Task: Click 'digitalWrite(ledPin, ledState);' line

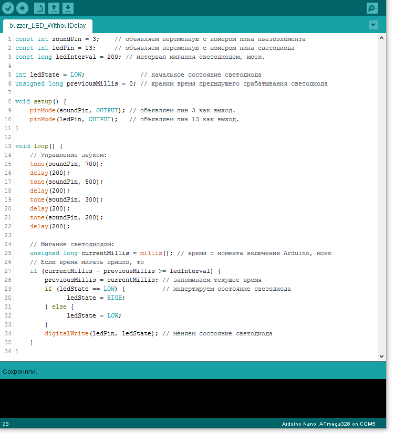Action: (x=101, y=333)
